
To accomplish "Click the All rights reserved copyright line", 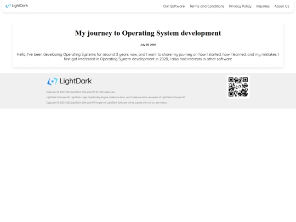I will click(81, 92).
